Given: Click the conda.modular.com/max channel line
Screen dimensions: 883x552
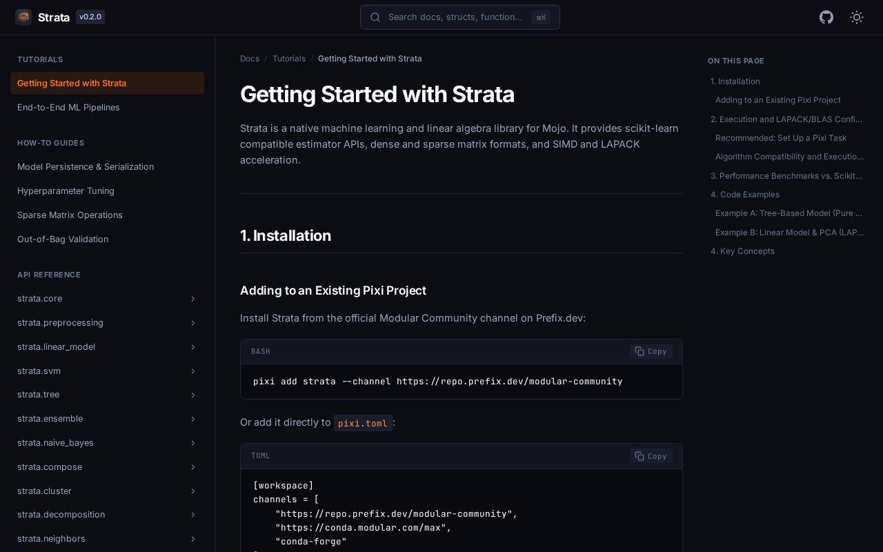Looking at the screenshot, I should [364, 528].
